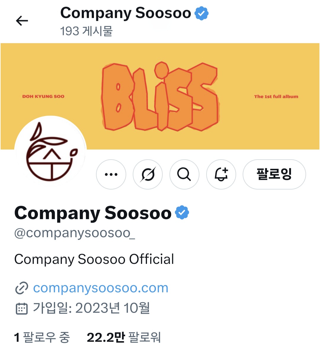This screenshot has width=320, height=348.
Task: Search this profile's posts with magnifier icon
Action: 184,174
